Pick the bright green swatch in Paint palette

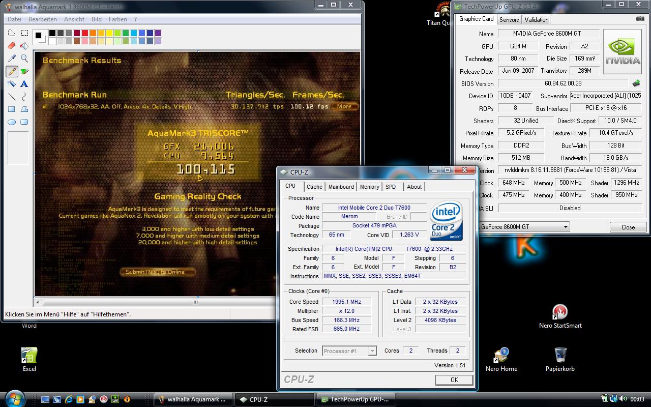(119, 34)
